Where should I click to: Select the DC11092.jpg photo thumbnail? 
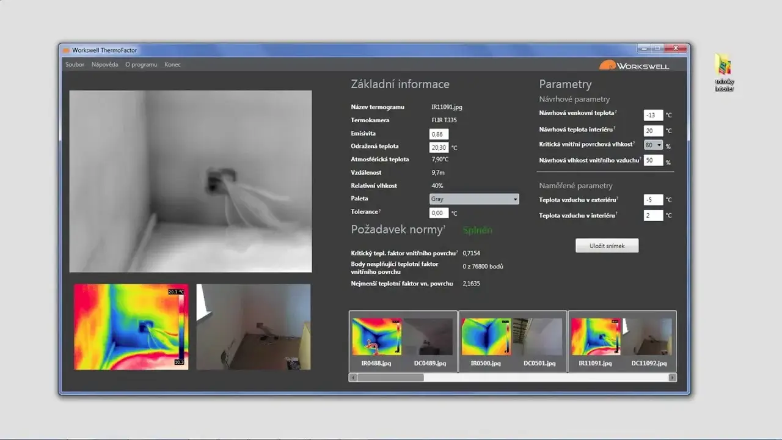[648, 337]
